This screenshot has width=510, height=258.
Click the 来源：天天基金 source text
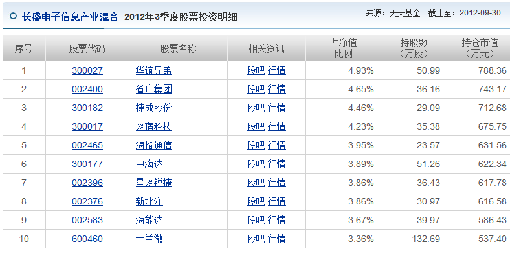tap(393, 13)
